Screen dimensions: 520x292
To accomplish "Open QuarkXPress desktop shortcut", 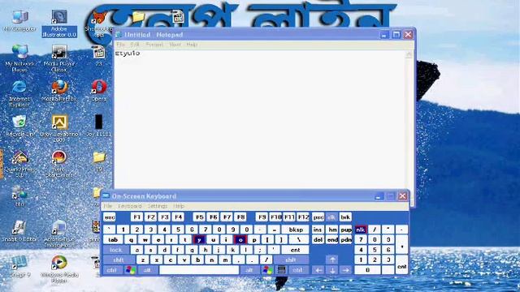I will click(19, 164).
